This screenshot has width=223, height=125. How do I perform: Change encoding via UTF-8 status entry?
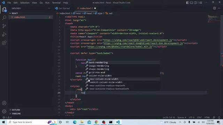[191, 117]
